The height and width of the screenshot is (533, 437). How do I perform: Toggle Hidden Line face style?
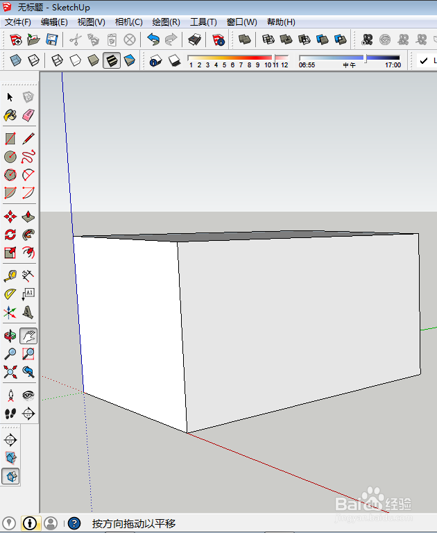coord(75,60)
